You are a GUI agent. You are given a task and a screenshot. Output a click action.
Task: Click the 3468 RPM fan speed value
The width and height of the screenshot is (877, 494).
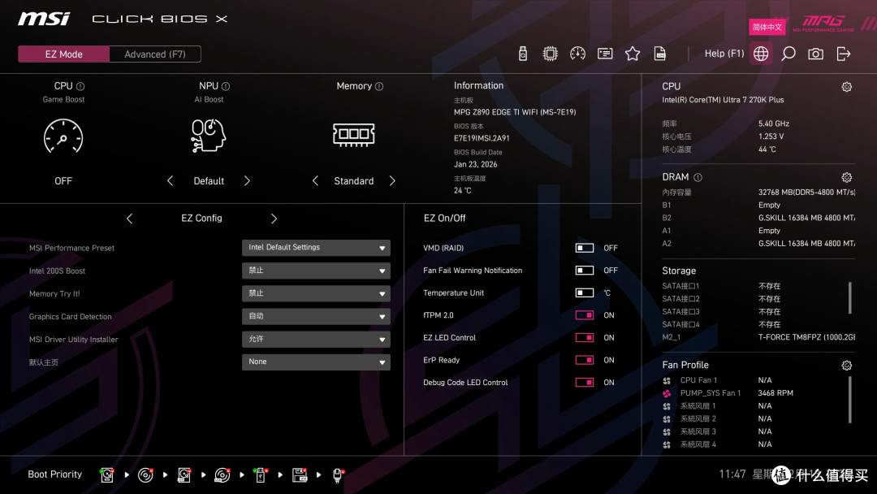point(775,393)
